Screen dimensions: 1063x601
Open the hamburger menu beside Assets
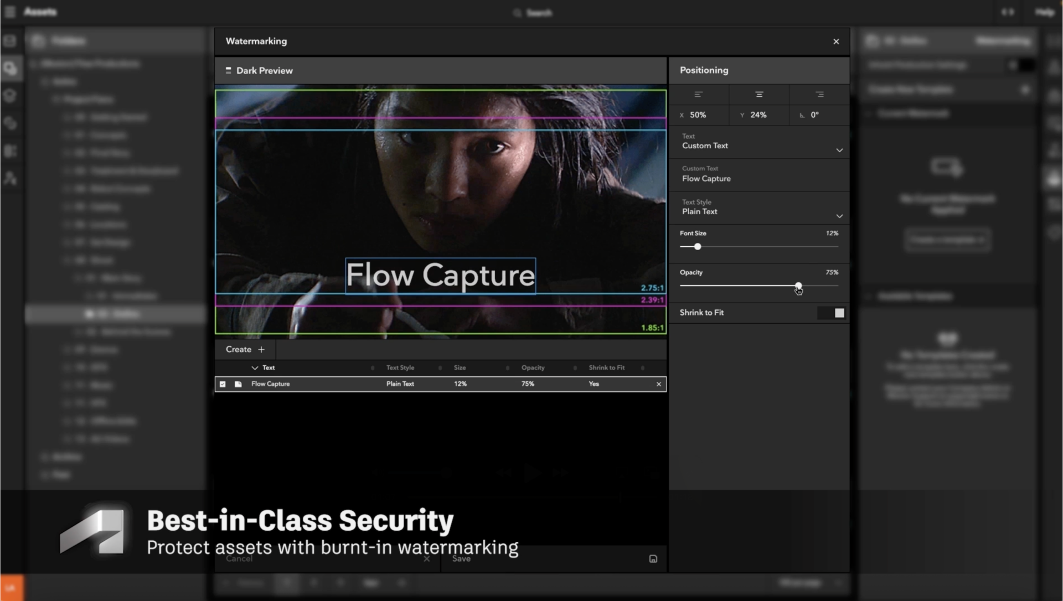[10, 12]
